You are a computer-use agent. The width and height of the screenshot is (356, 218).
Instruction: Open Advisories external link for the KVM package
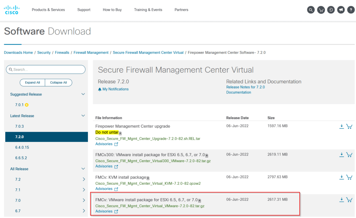[x=107, y=188]
